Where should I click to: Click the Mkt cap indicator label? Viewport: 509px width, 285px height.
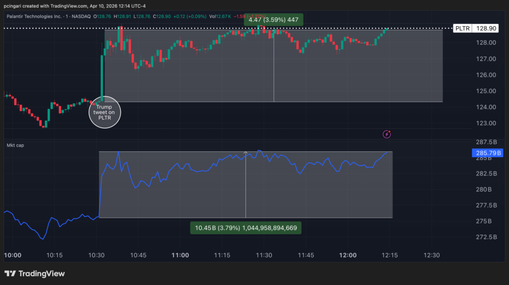coord(15,145)
